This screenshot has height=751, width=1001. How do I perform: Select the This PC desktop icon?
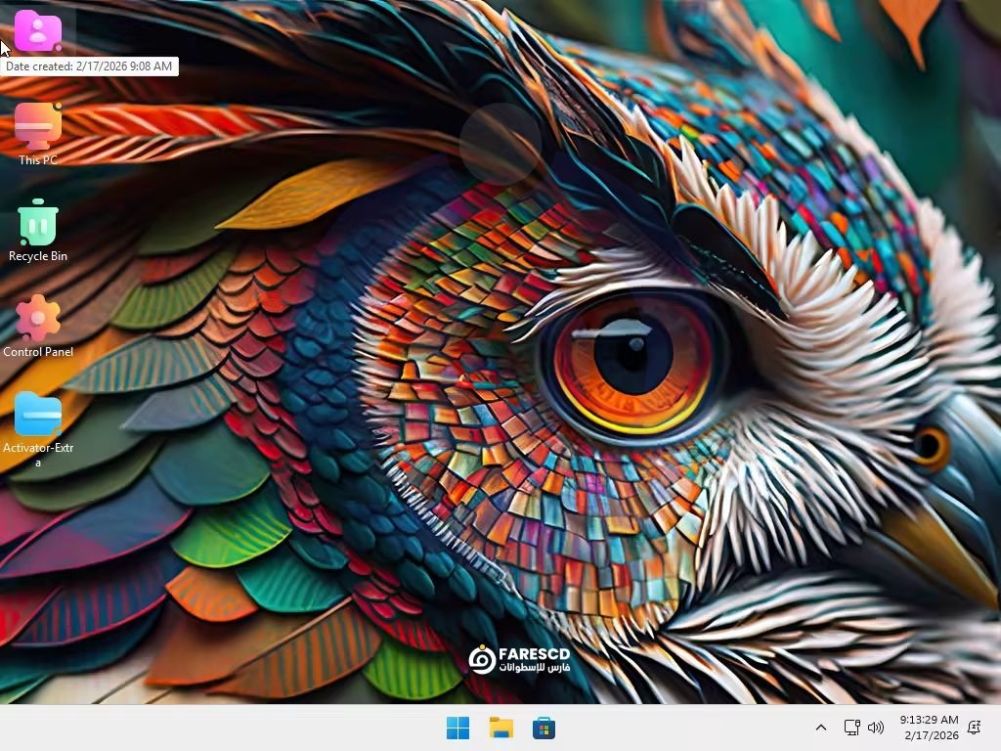click(38, 125)
